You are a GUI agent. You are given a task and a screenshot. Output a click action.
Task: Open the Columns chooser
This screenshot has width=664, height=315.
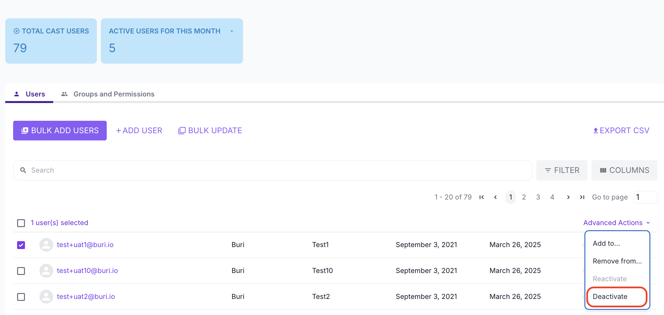coord(624,170)
